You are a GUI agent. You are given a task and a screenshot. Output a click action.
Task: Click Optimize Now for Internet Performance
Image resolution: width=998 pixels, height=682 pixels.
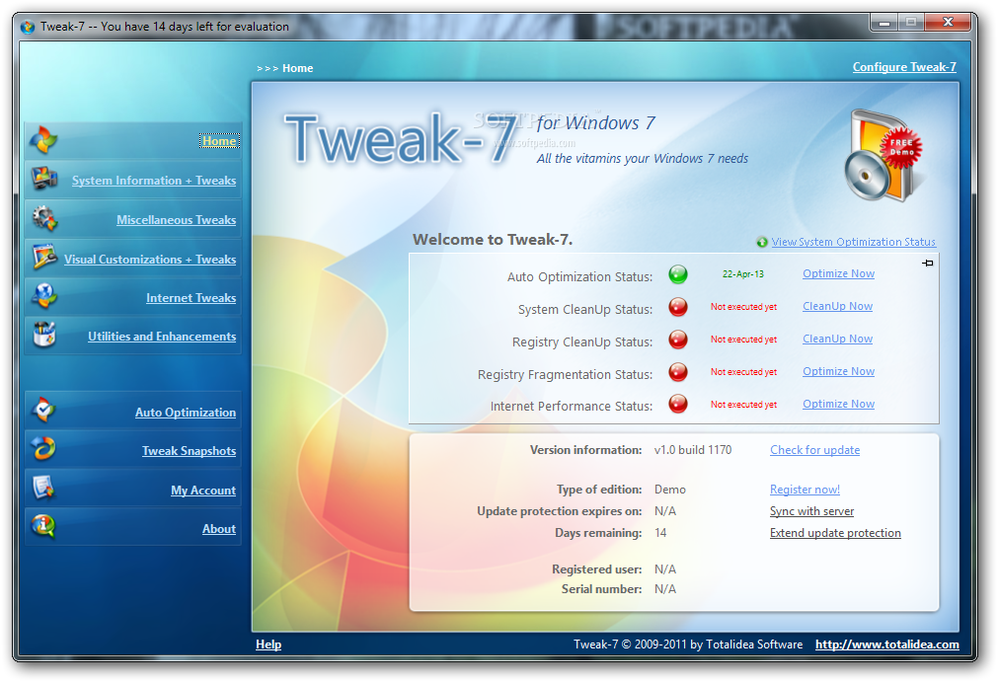pyautogui.click(x=838, y=404)
